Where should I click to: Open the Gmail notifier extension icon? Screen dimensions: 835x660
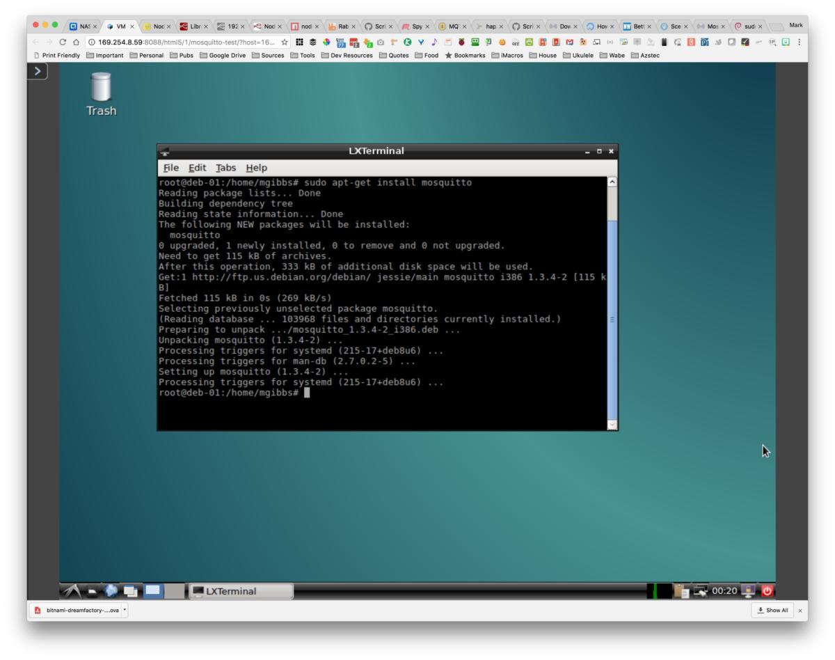568,42
